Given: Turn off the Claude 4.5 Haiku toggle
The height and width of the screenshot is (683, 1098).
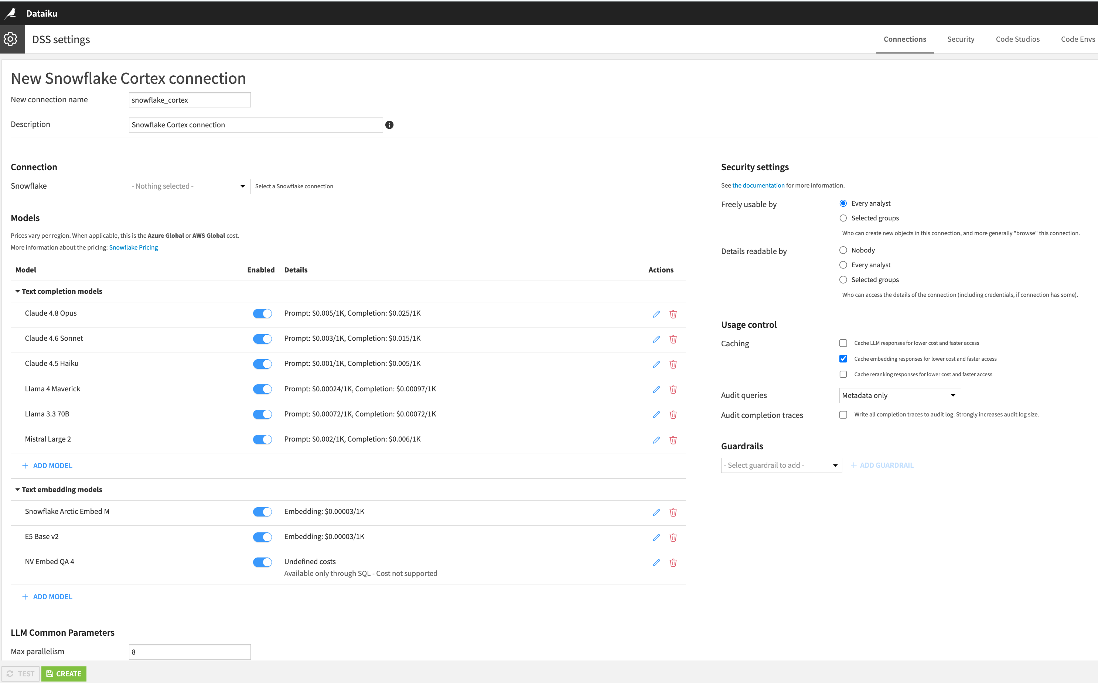Looking at the screenshot, I should click(x=262, y=364).
